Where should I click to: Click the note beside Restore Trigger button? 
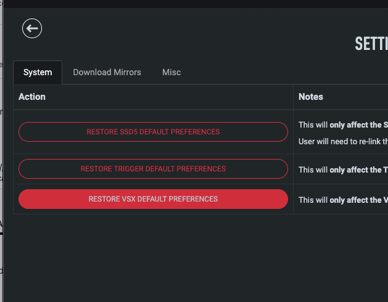coord(343,169)
